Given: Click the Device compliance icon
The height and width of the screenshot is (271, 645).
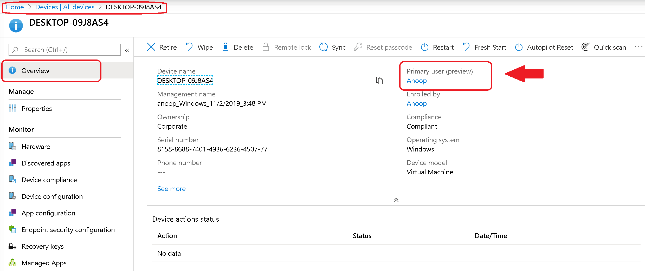Looking at the screenshot, I should pos(12,180).
